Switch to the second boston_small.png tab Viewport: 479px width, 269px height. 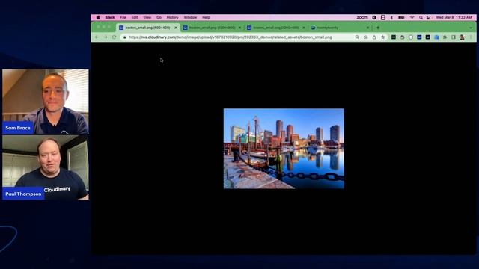coord(212,28)
